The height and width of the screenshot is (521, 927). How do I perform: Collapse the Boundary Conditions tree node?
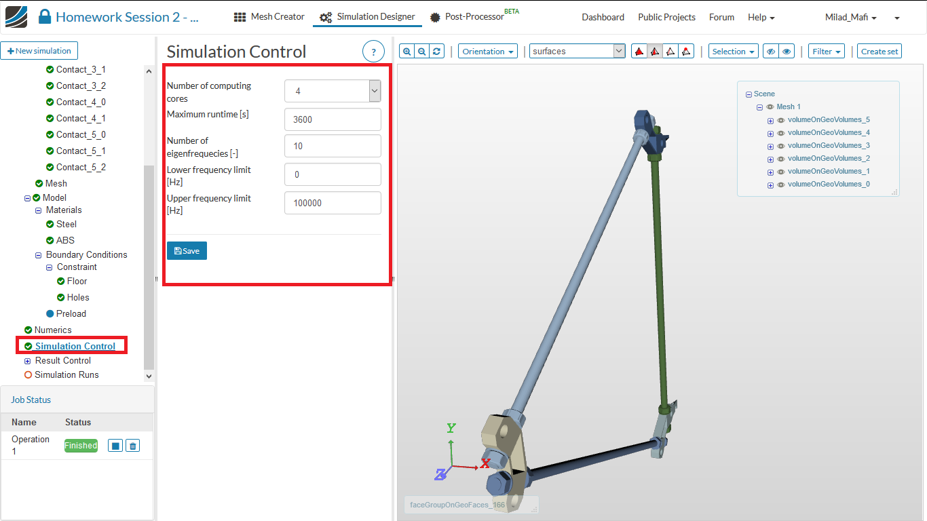(x=39, y=255)
